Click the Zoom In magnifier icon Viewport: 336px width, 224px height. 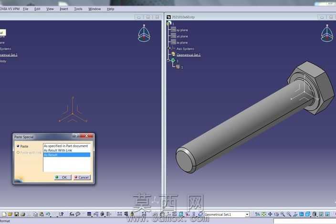[283, 214]
